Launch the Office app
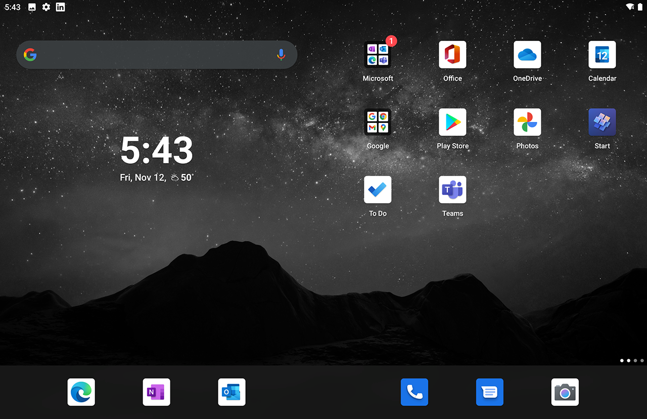The height and width of the screenshot is (419, 647). point(452,55)
